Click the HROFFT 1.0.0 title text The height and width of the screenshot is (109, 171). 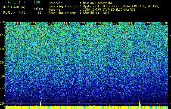coord(21,2)
